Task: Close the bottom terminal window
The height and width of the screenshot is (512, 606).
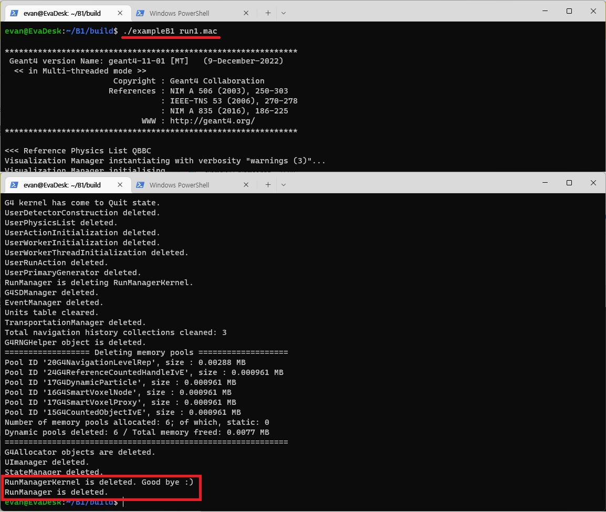Action: tap(593, 183)
